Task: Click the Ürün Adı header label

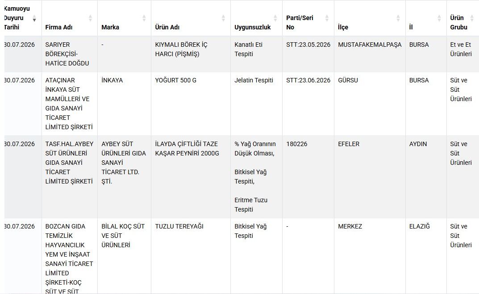Action: point(167,27)
